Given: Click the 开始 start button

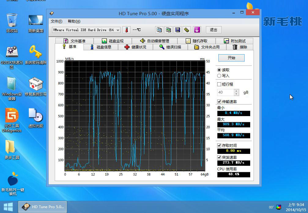Looking at the screenshot, I should pos(232,58).
